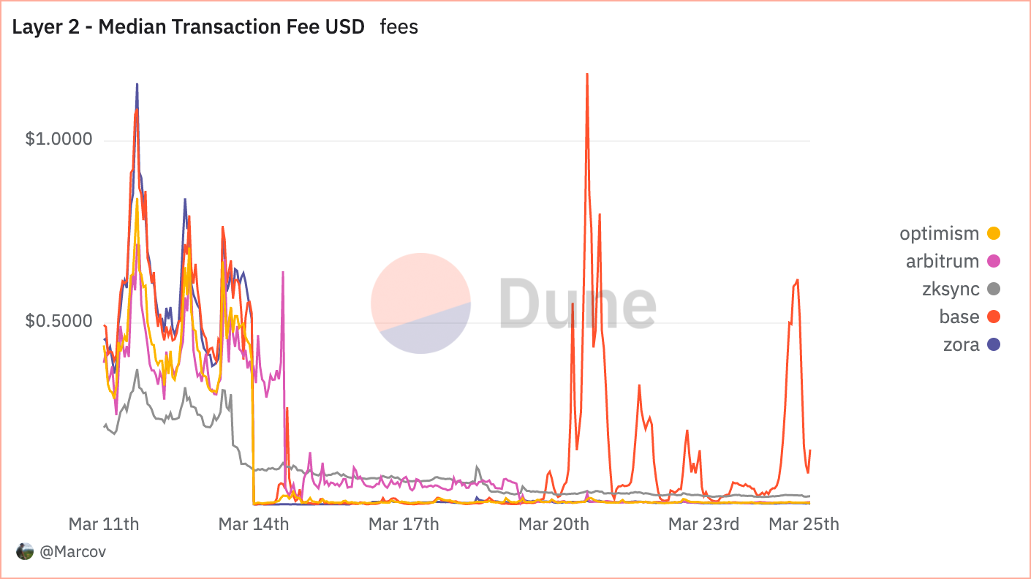Click the gray zksync legend dot
This screenshot has height=579, width=1031.
[993, 289]
